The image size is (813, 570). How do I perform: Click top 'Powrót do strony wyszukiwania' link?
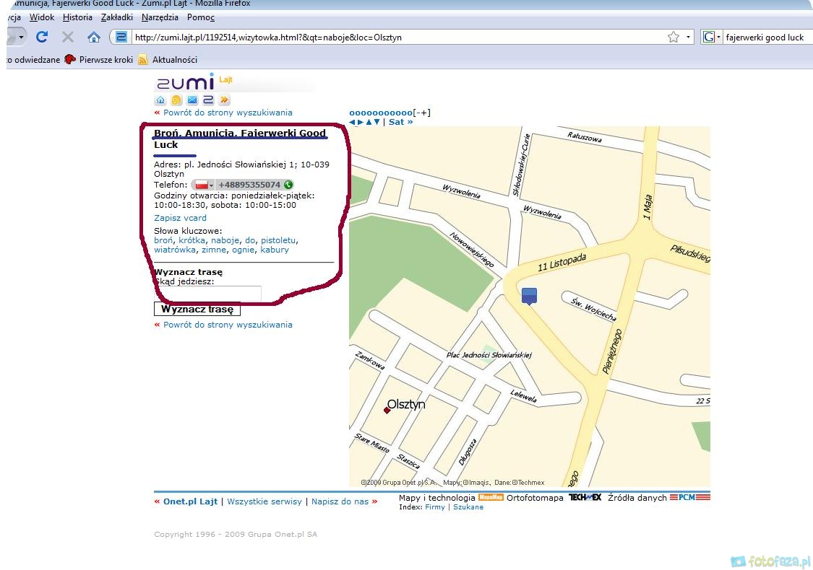pyautogui.click(x=228, y=113)
